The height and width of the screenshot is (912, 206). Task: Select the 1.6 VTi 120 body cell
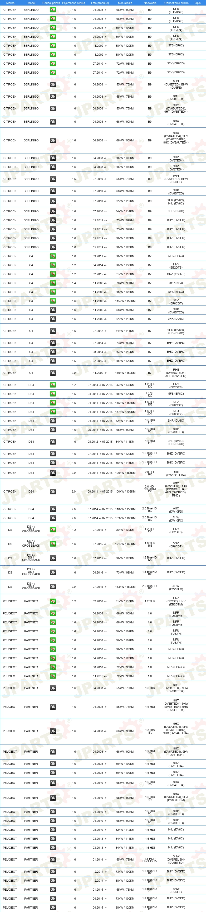150,394
